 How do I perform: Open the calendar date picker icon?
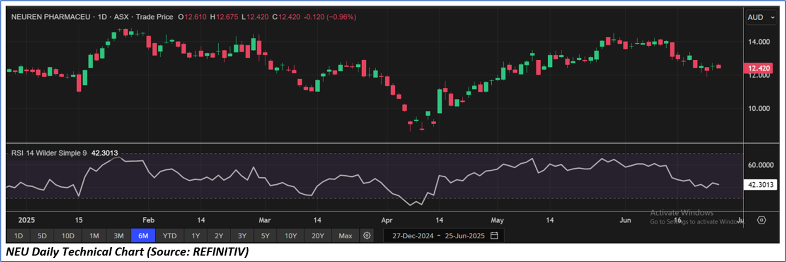coord(494,235)
